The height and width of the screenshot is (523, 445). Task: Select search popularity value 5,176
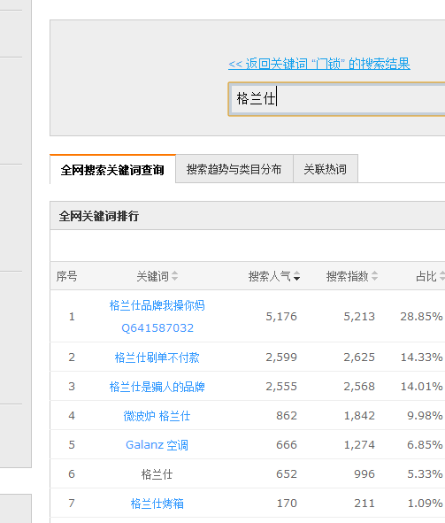click(x=281, y=316)
